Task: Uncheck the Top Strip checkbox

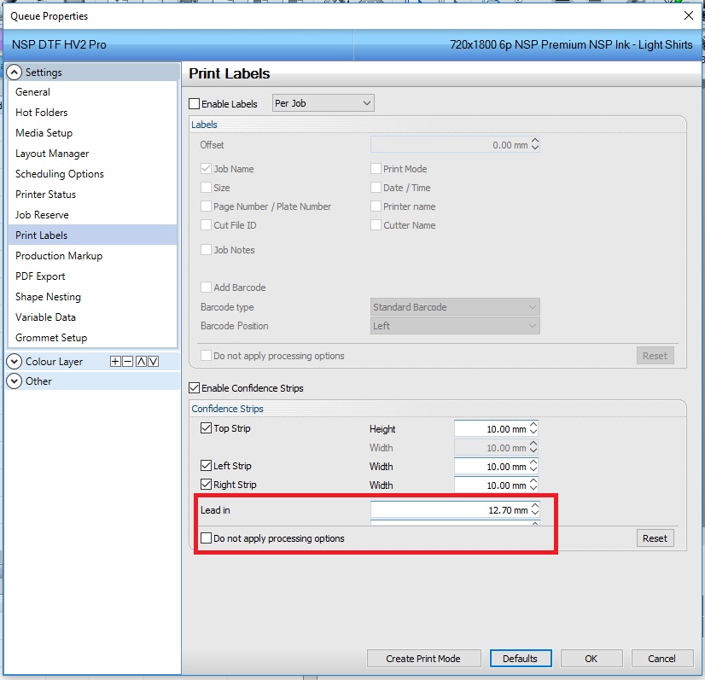Action: (206, 427)
